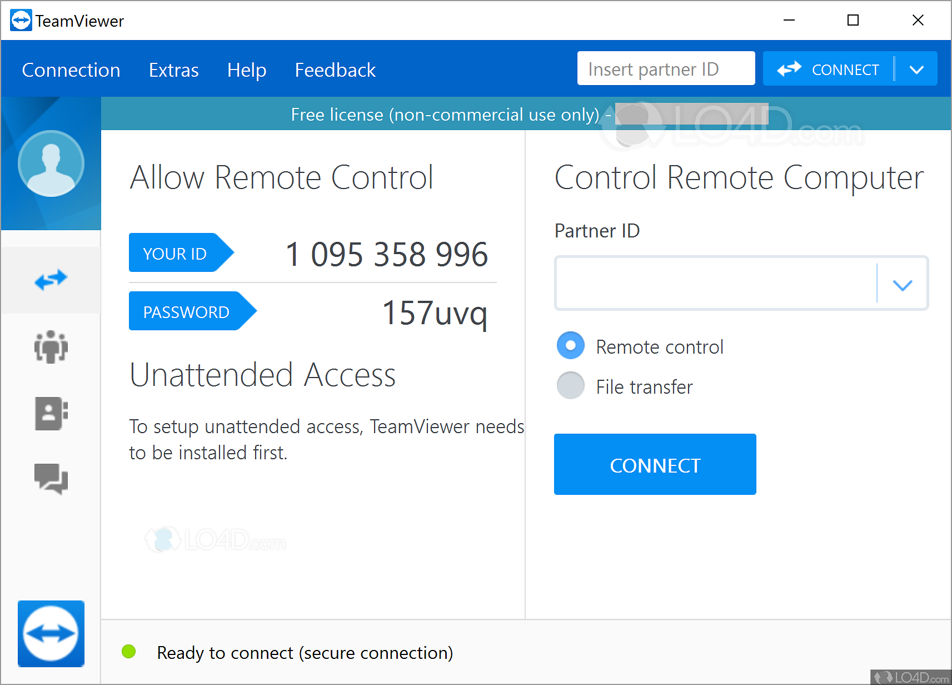
Task: Click the TeamViewer logo at bottom left
Action: (x=51, y=633)
